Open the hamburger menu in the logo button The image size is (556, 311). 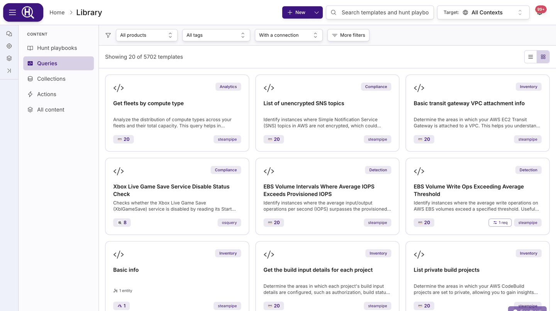point(12,12)
